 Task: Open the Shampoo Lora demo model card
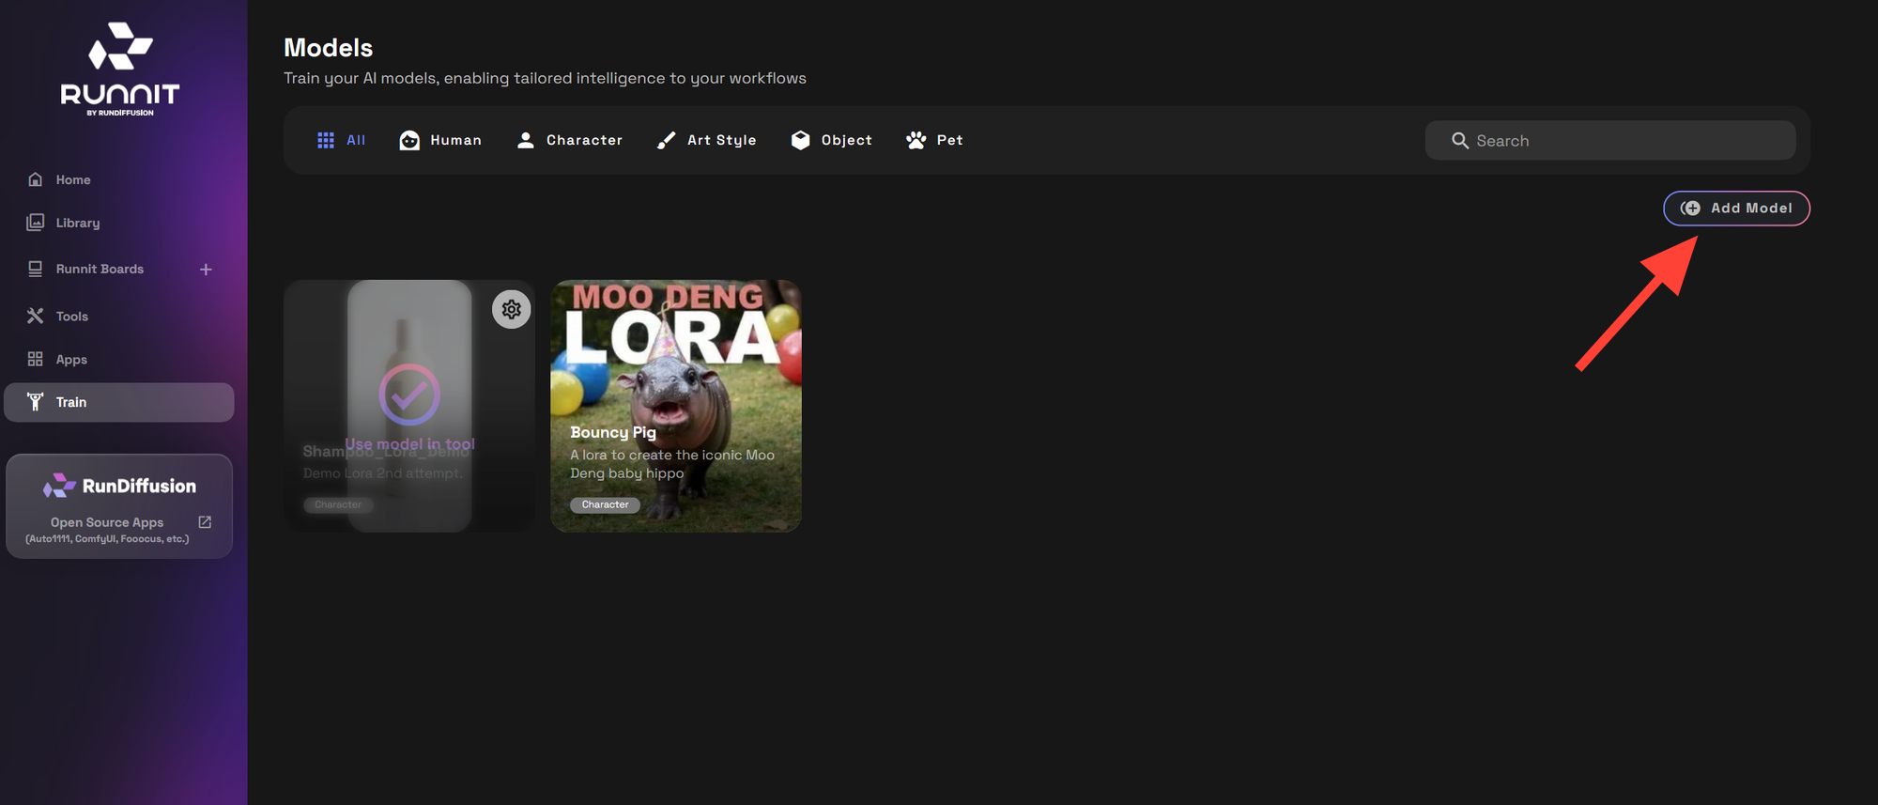click(409, 406)
